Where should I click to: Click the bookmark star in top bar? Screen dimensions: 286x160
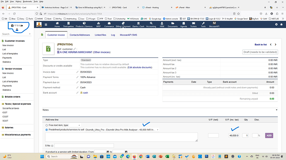(x=281, y=24)
